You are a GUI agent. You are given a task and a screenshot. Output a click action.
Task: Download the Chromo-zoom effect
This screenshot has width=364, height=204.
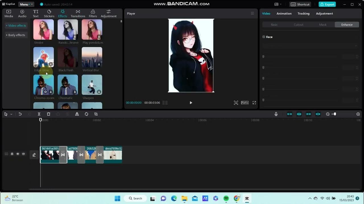click(x=51, y=92)
